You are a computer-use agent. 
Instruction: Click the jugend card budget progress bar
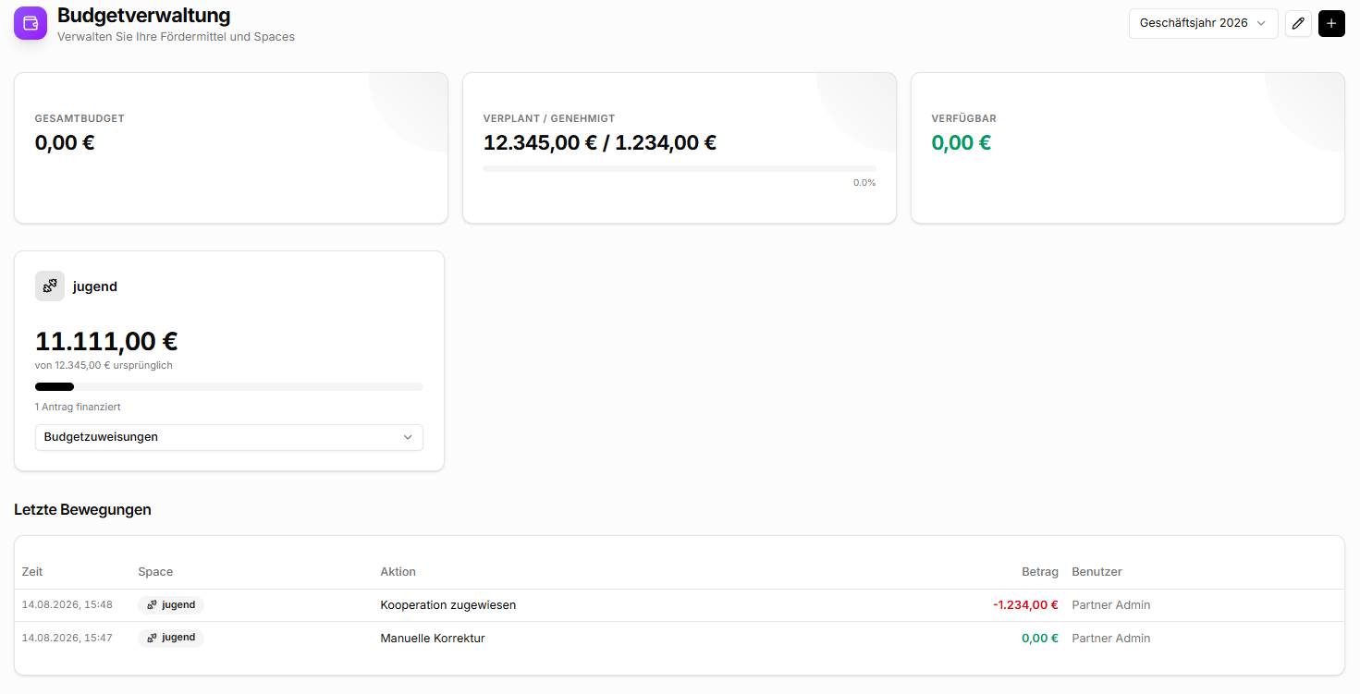[x=229, y=386]
